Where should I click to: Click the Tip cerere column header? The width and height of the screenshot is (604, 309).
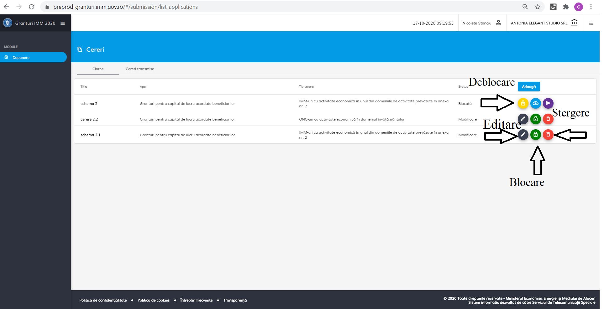[306, 87]
